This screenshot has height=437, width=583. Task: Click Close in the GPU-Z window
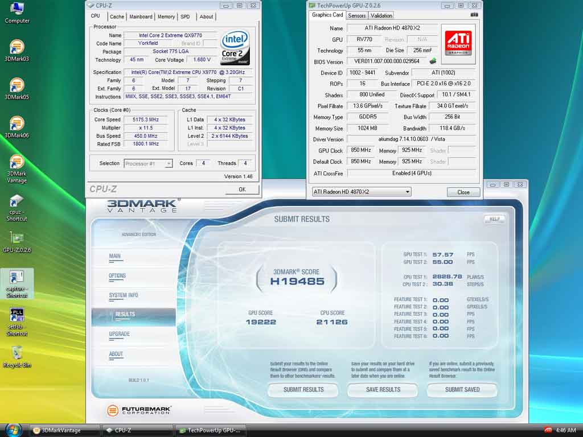click(463, 192)
